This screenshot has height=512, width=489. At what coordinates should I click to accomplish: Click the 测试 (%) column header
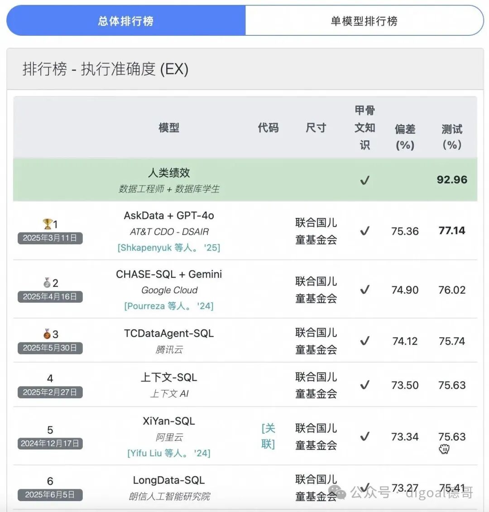click(x=452, y=136)
